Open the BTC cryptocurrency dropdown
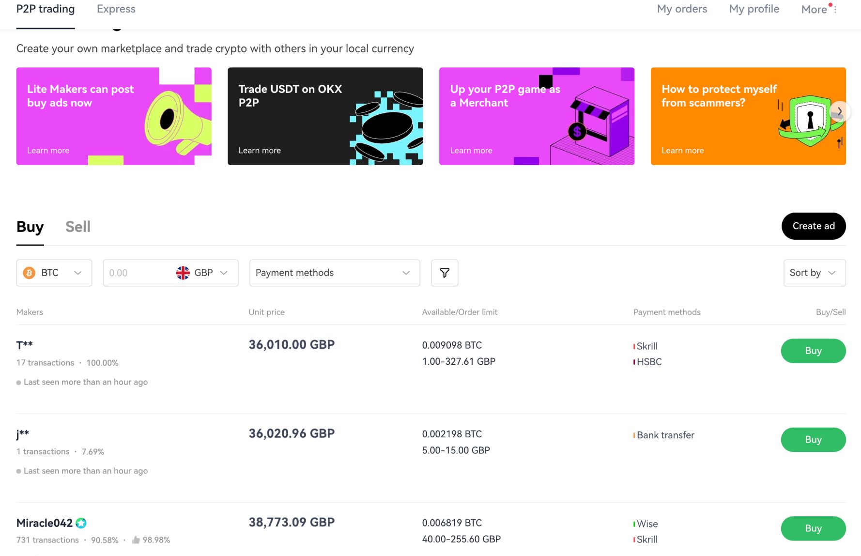861x556 pixels. tap(54, 273)
